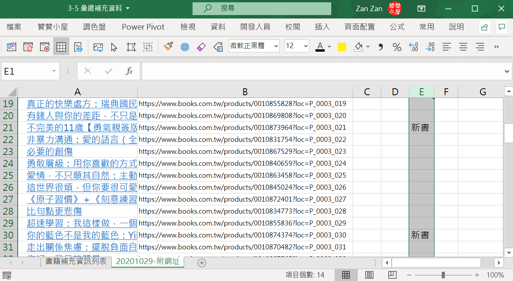Click the share icon button
Image resolution: width=513 pixels, height=281 pixels.
tap(485, 27)
